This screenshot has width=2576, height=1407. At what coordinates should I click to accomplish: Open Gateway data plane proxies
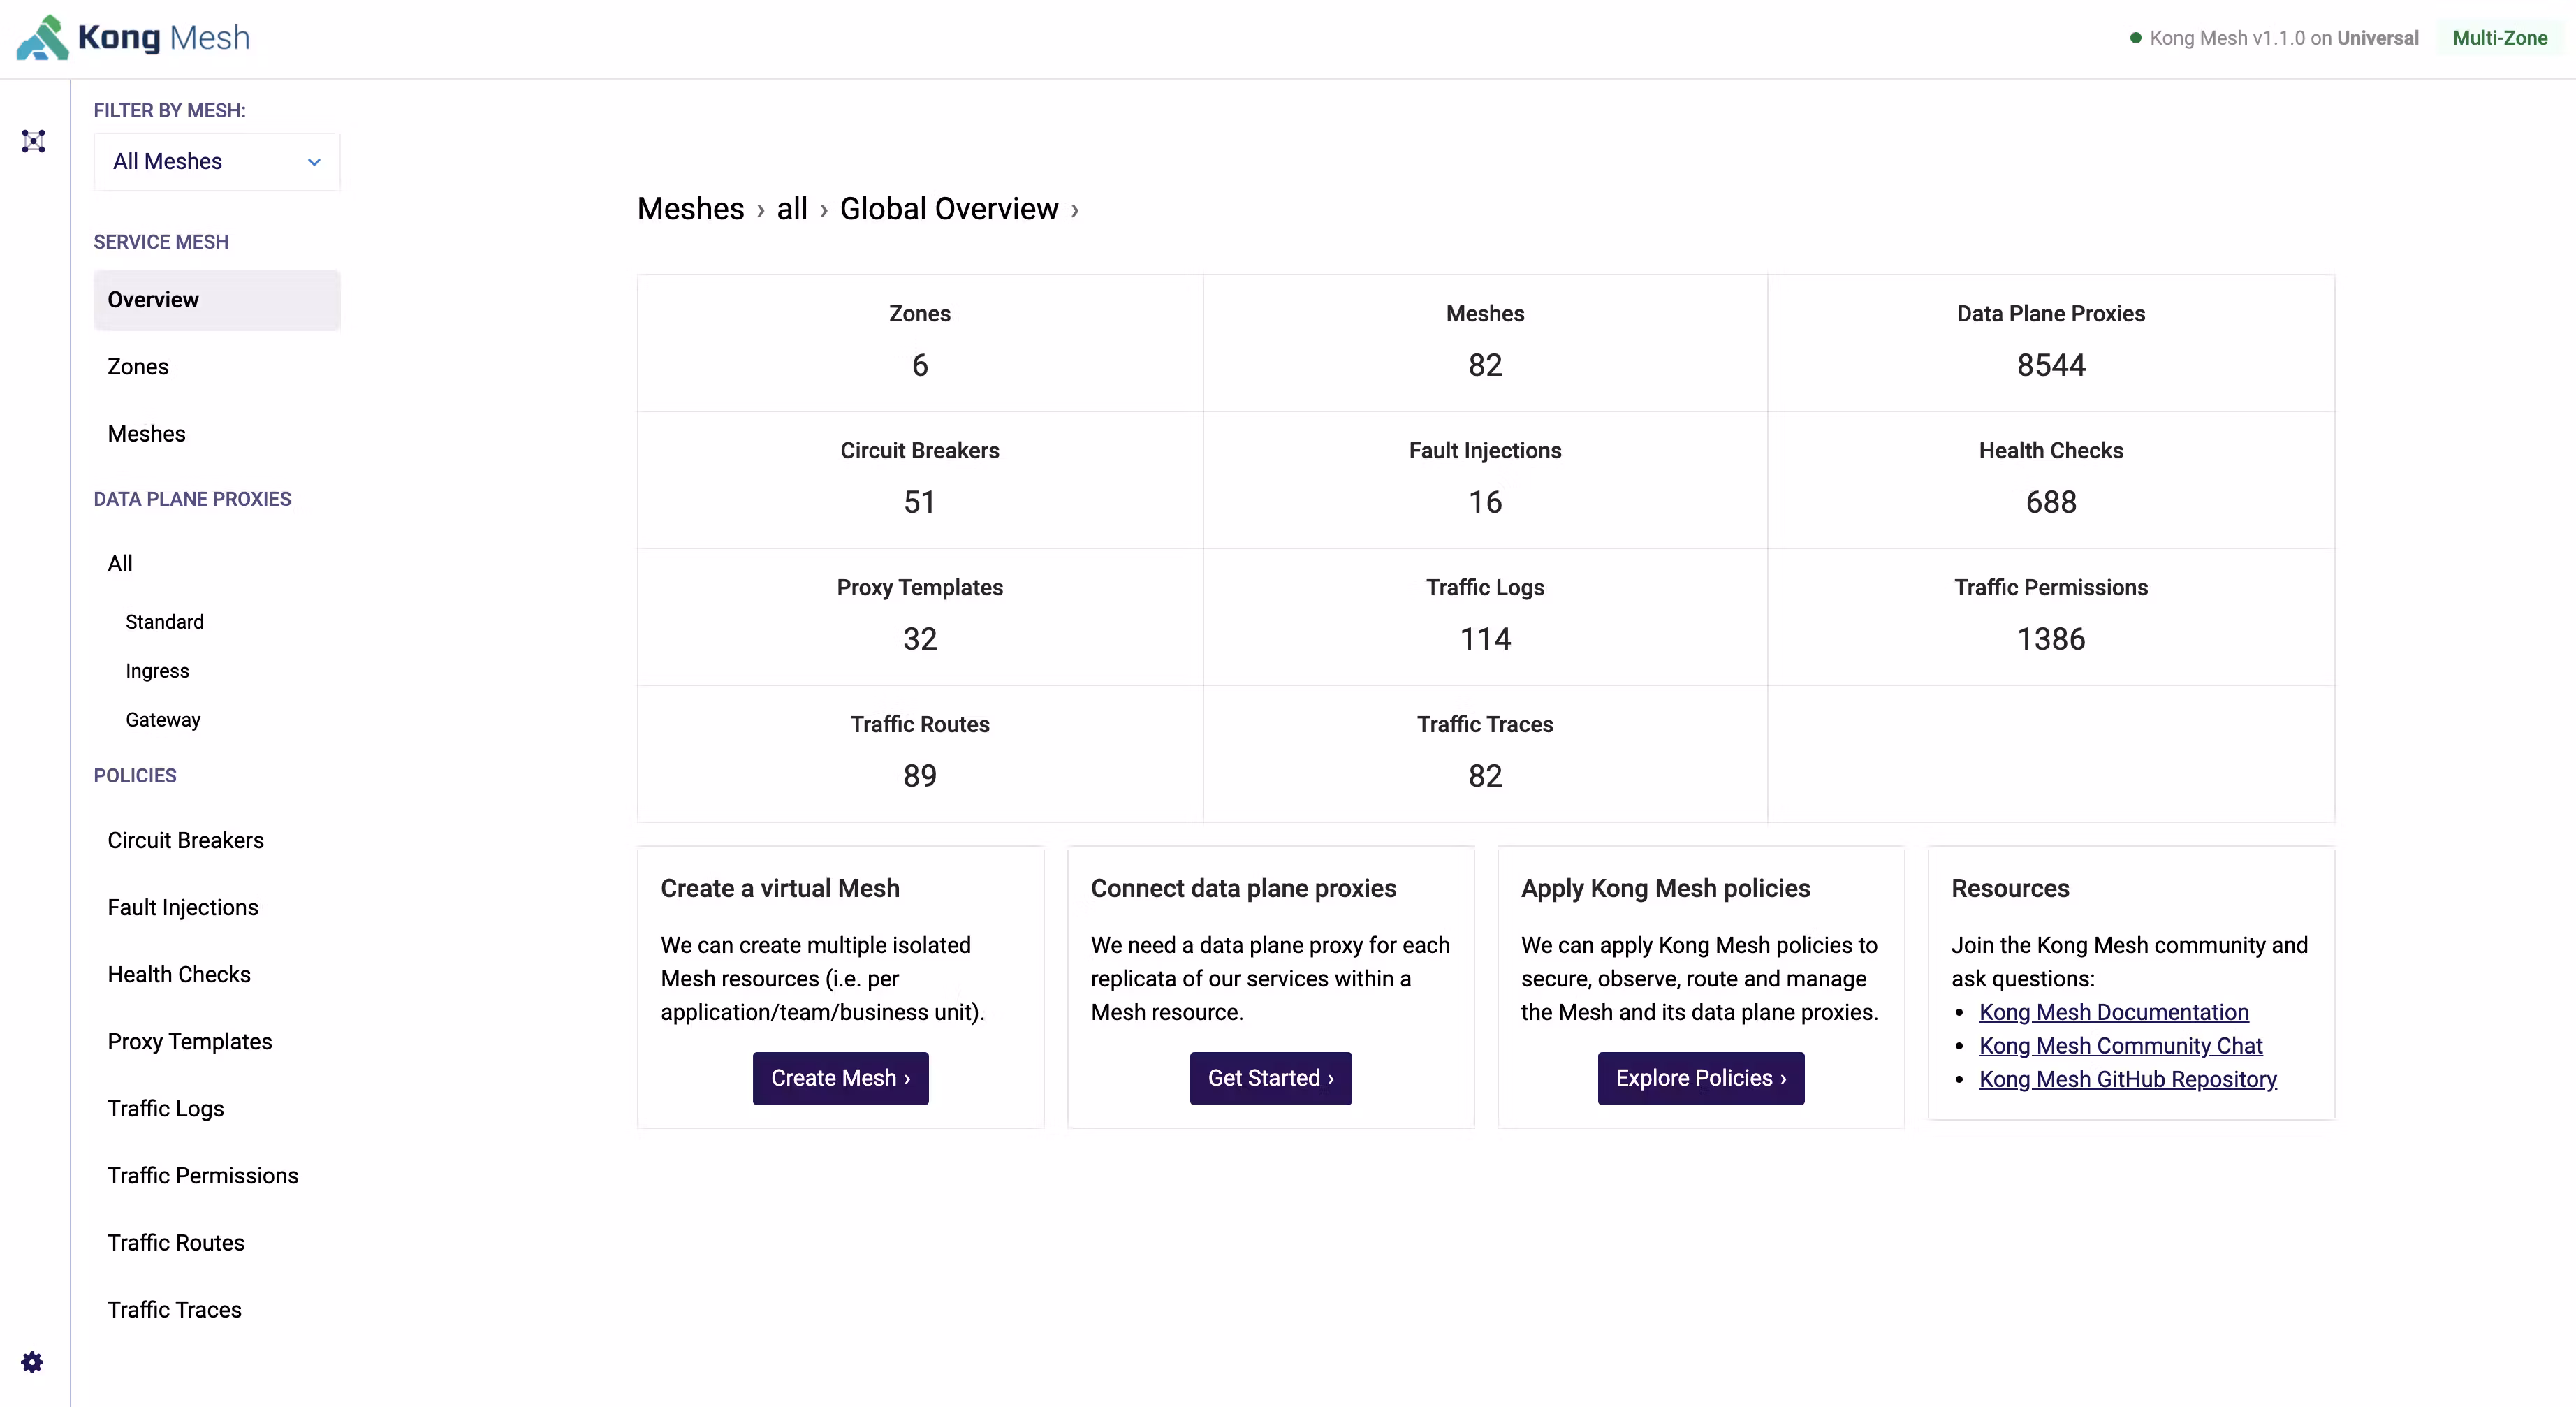163,720
